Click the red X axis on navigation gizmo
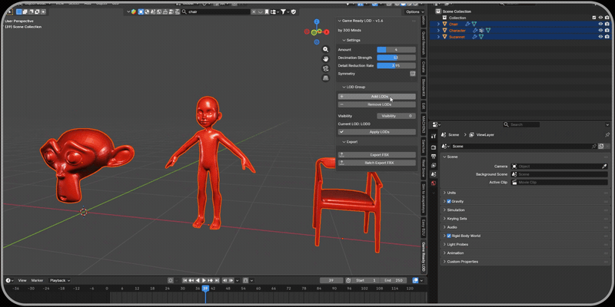 (326, 32)
